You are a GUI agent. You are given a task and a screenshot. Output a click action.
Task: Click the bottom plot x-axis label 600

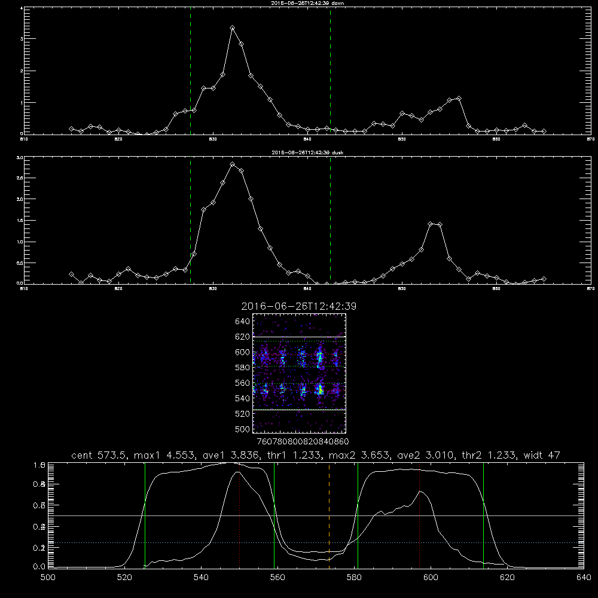coord(431,578)
